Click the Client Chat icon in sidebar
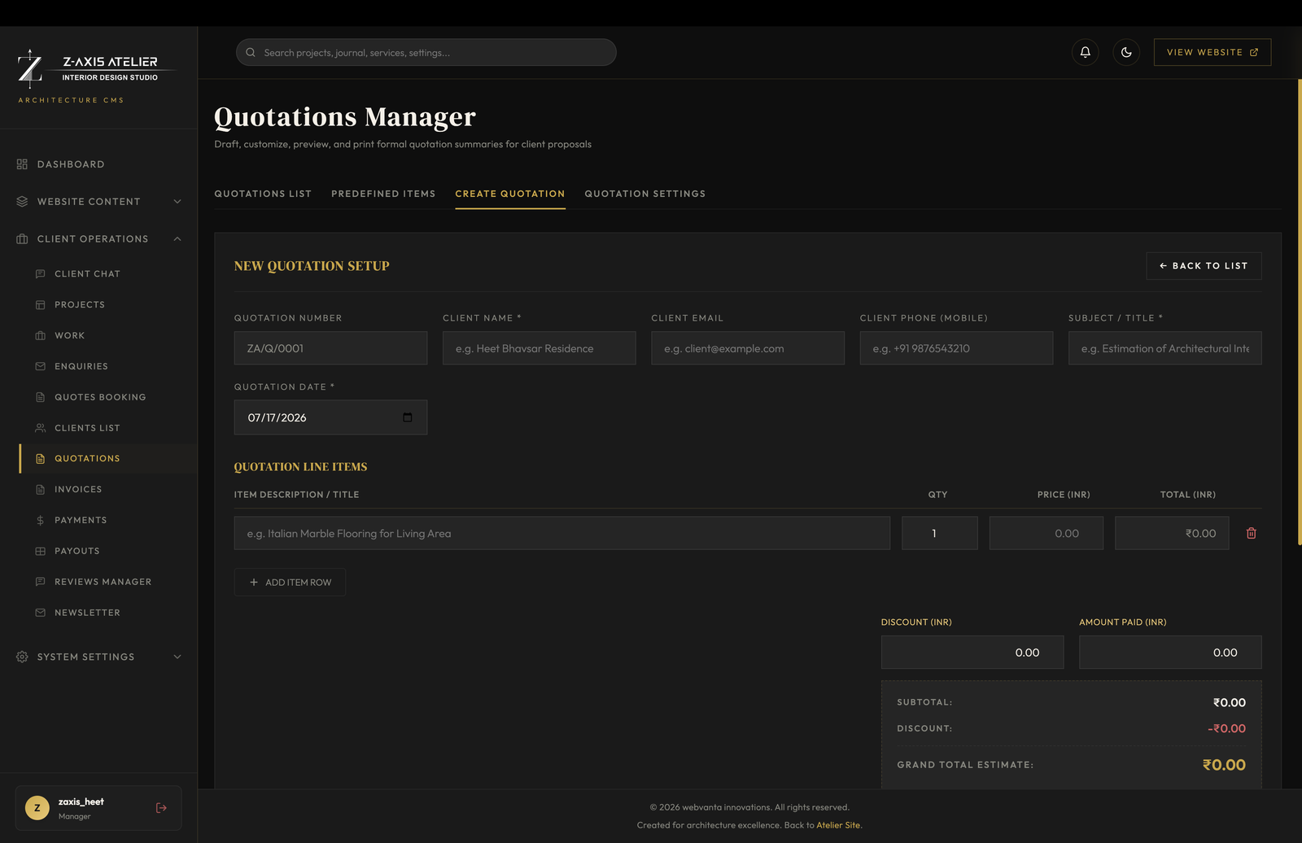 tap(41, 274)
